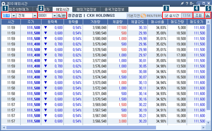Image resolution: width=212 pixels, height=131 pixels.
Task: Open the title bar layout menu icon
Action: point(192,4)
